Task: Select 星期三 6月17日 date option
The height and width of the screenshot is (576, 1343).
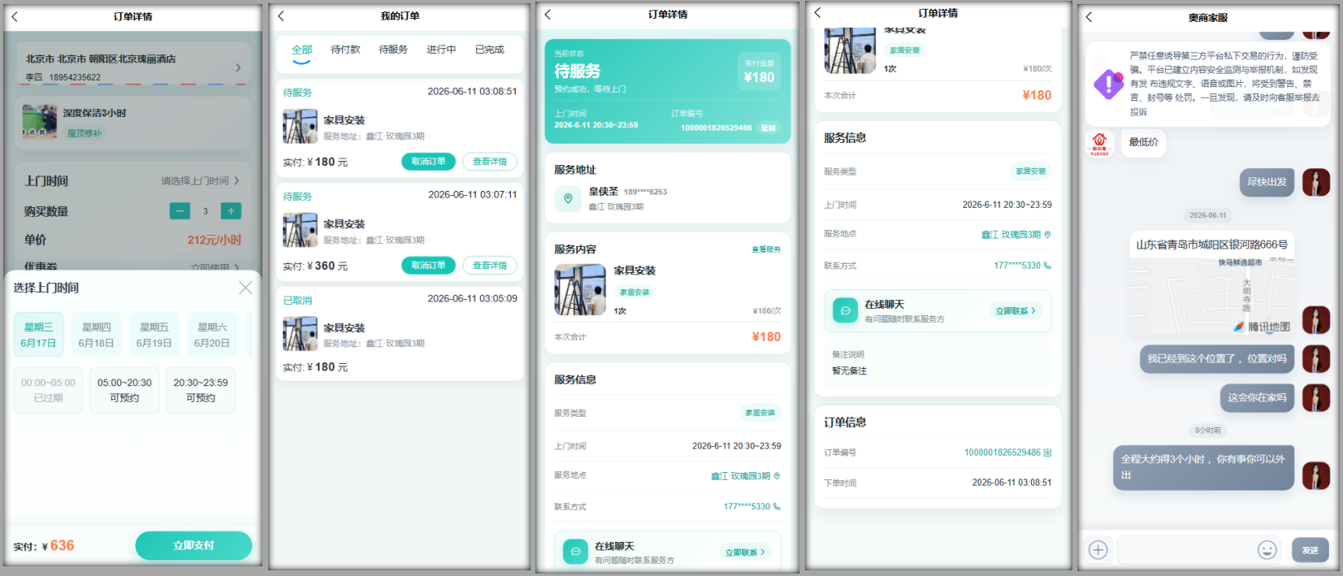Action: pyautogui.click(x=38, y=335)
